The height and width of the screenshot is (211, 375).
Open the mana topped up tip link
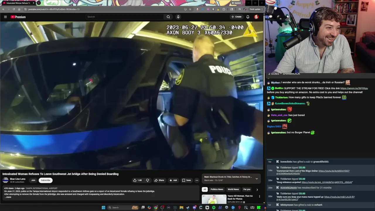[x=316, y=198]
